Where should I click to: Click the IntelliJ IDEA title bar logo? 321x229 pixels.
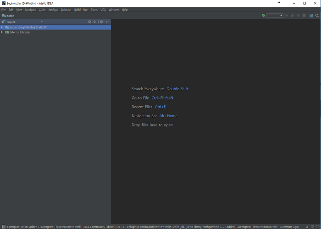4,3
